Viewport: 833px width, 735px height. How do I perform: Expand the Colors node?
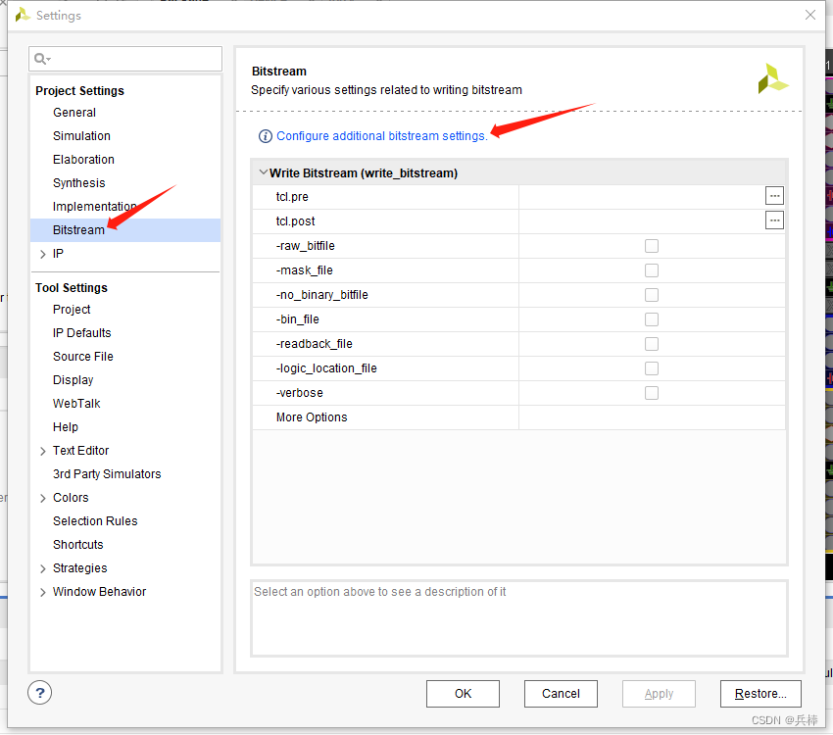point(43,498)
